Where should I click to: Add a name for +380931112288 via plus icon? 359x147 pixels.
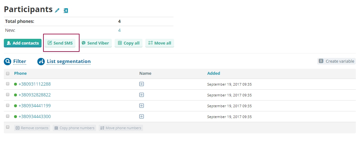[x=141, y=84]
